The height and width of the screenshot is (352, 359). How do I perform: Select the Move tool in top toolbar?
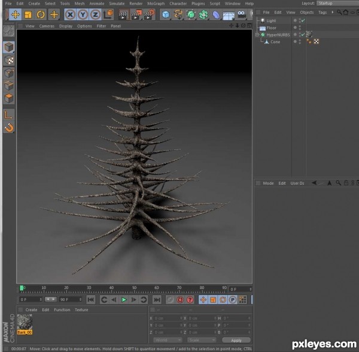16,14
